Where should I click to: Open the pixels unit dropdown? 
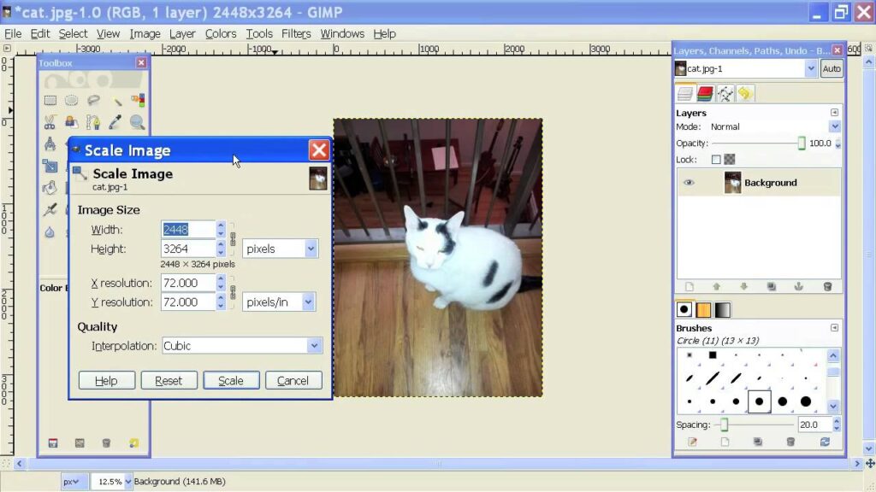311,249
